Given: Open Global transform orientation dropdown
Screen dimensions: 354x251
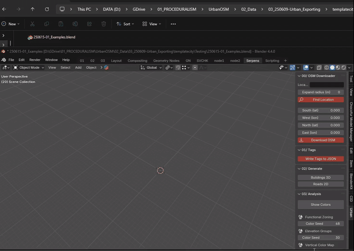Looking at the screenshot, I should coord(151,68).
